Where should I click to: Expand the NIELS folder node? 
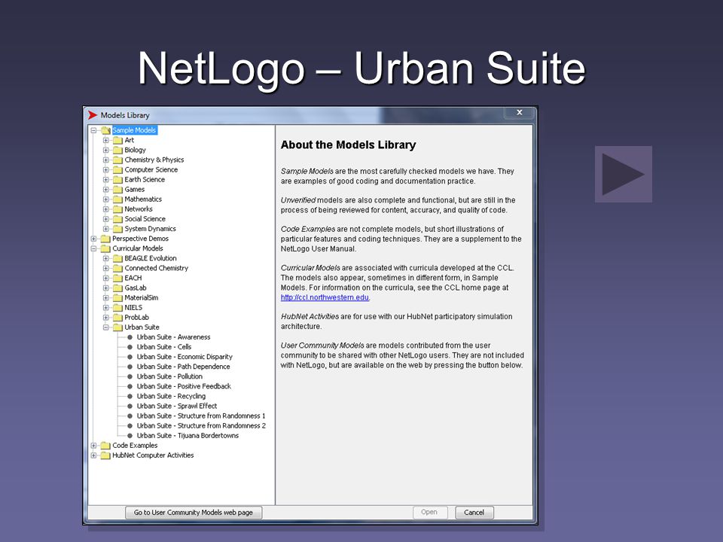105,307
